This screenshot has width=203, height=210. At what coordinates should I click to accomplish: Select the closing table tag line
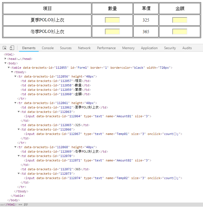point(18,196)
